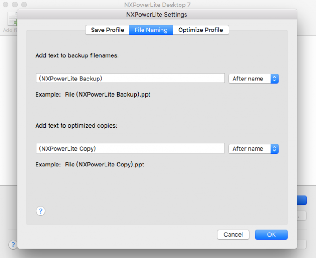Click the example text 'File (NXPowerLite Copy).ppt'

(105, 165)
